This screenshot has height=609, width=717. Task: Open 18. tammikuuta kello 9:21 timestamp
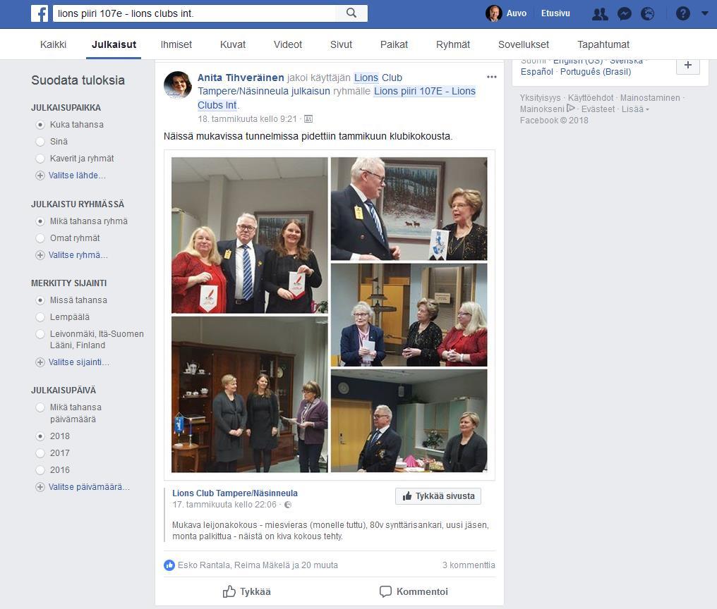(248, 119)
